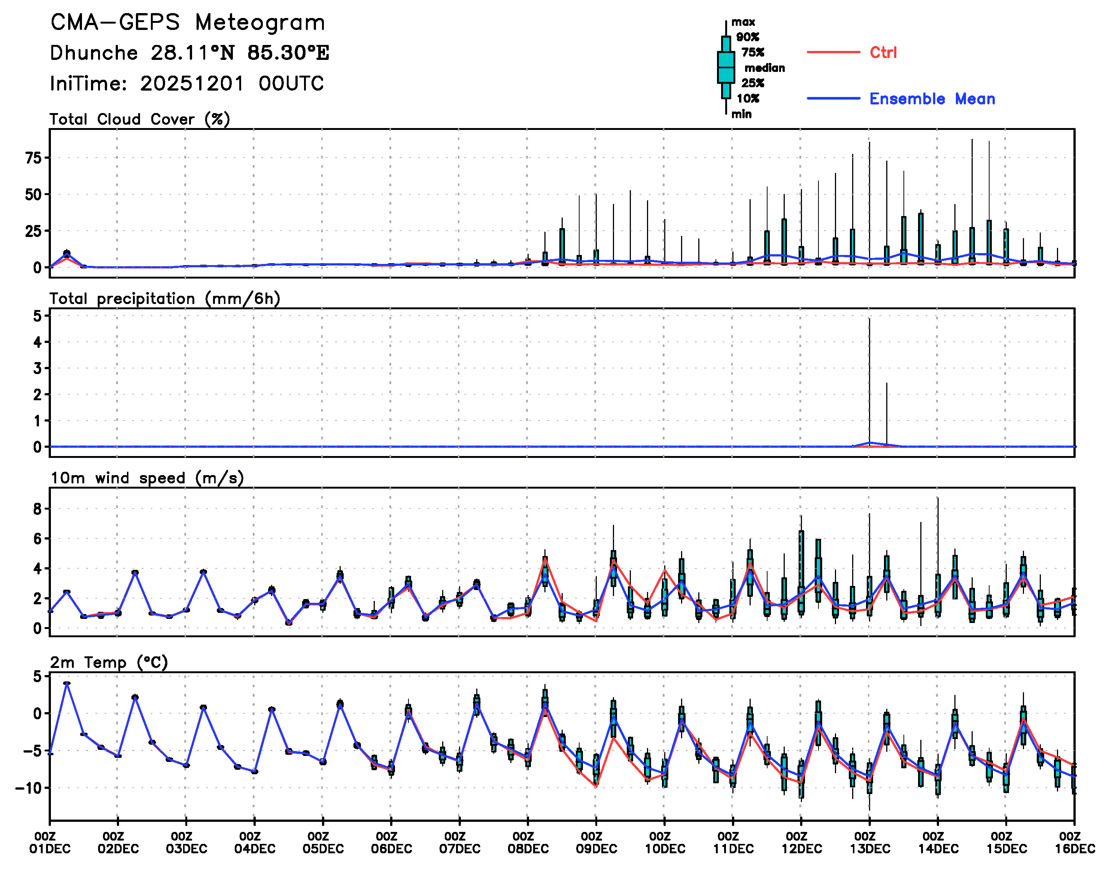Viewport: 1109px width, 869px height.
Task: Click the 2m Temp panel title
Action: [109, 662]
